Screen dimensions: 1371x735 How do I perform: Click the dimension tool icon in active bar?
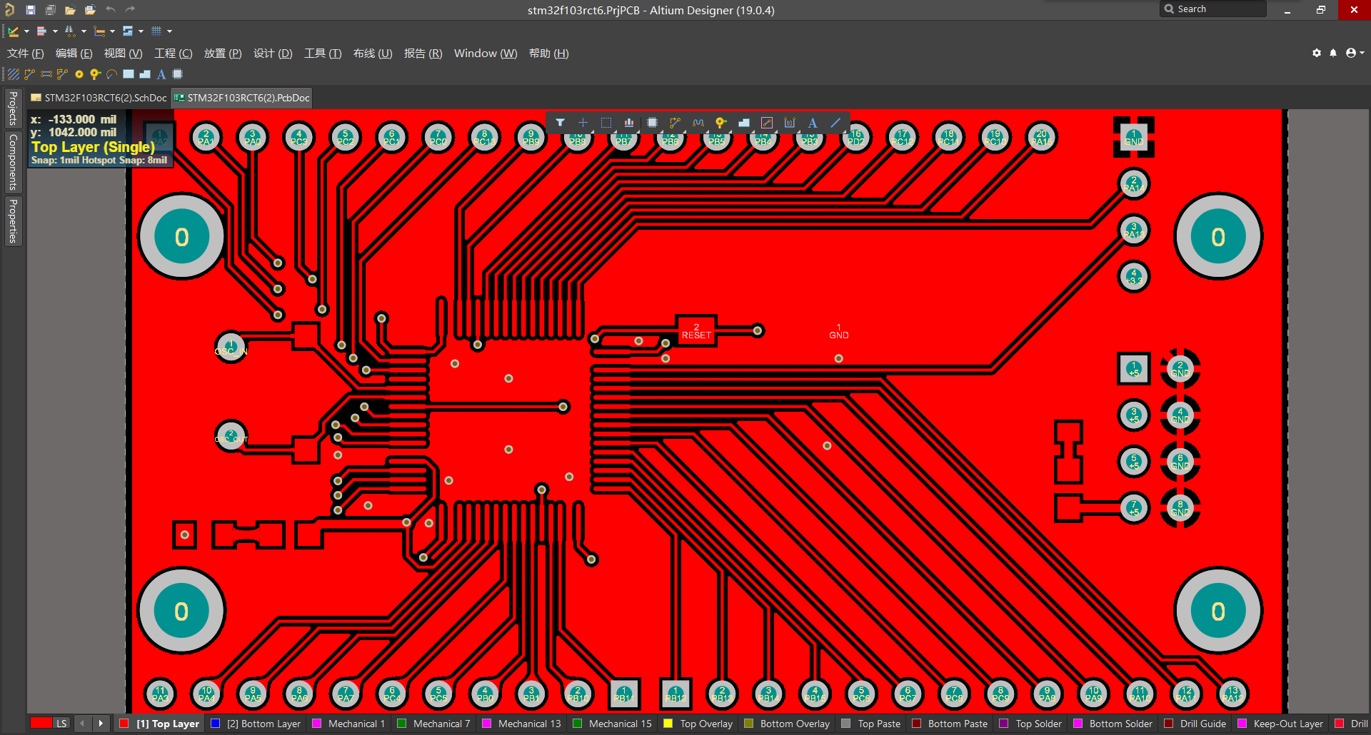point(790,123)
